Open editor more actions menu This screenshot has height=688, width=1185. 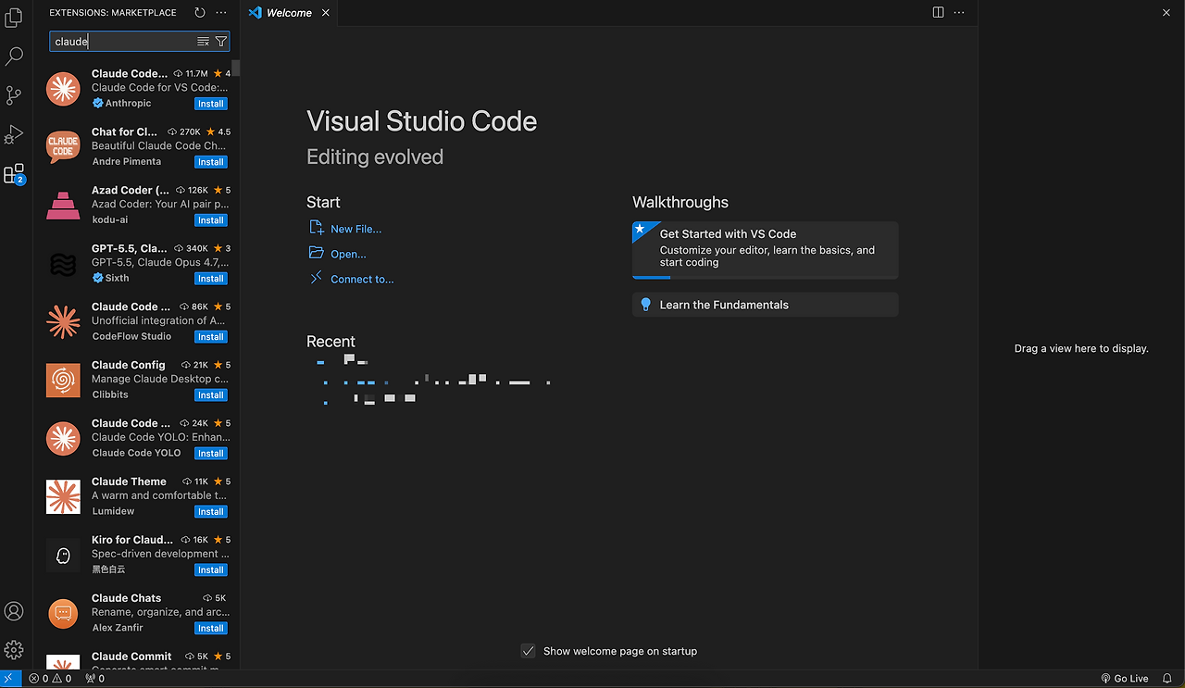click(x=959, y=13)
